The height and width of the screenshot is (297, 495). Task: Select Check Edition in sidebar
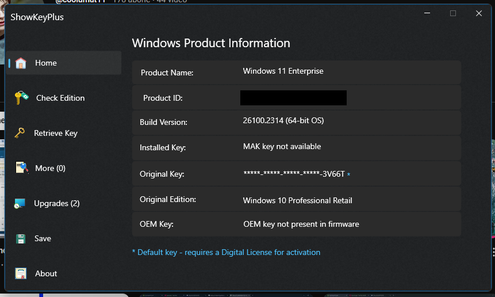[60, 98]
